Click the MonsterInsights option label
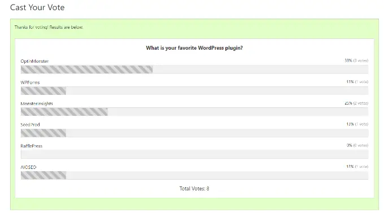 click(37, 103)
